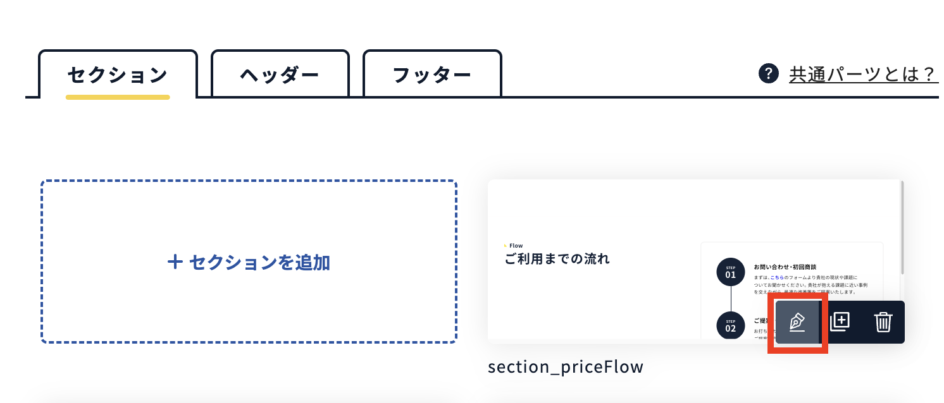944x403 pixels.
Task: Click the scrollbar inside the section preview
Action: coord(902,227)
